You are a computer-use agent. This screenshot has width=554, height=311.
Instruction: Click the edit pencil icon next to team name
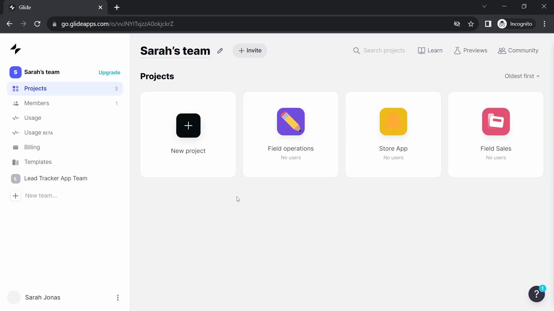(220, 50)
